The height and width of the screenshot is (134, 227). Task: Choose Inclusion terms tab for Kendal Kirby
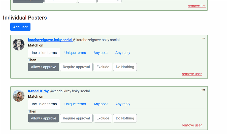[44, 104]
